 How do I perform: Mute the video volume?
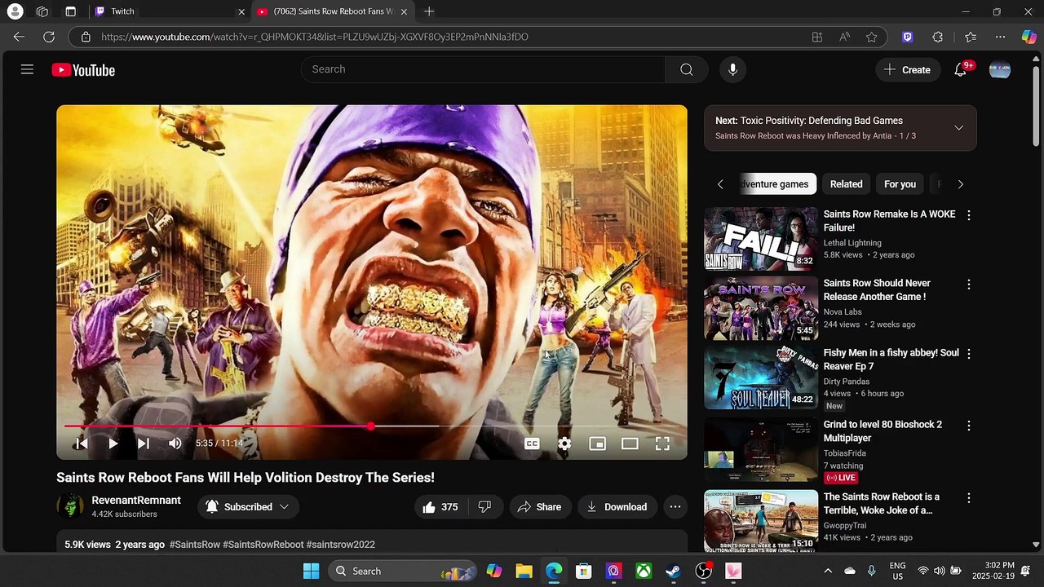(175, 444)
